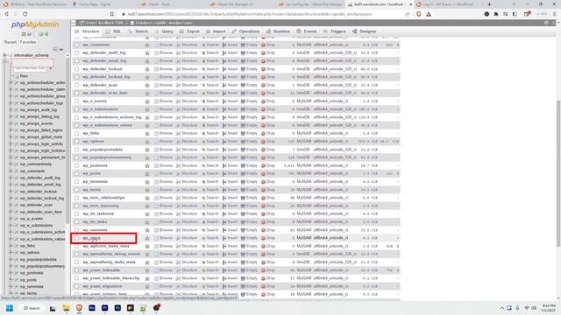The height and width of the screenshot is (315, 561).
Task: Open the wp_users table link
Action: point(91,238)
